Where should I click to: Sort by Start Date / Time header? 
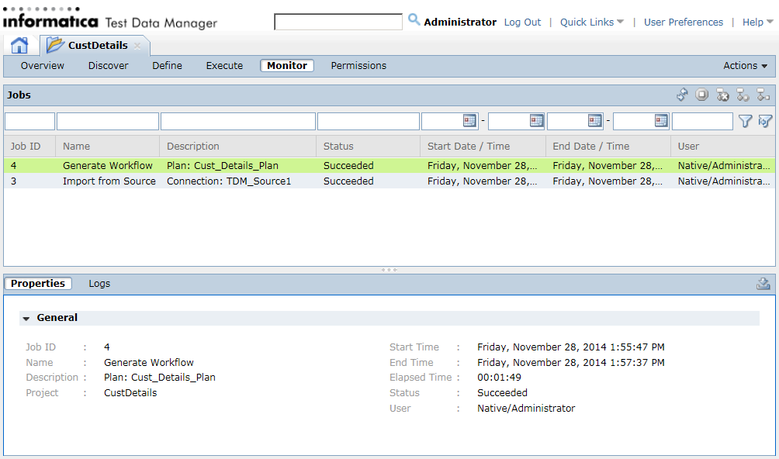pyautogui.click(x=483, y=147)
